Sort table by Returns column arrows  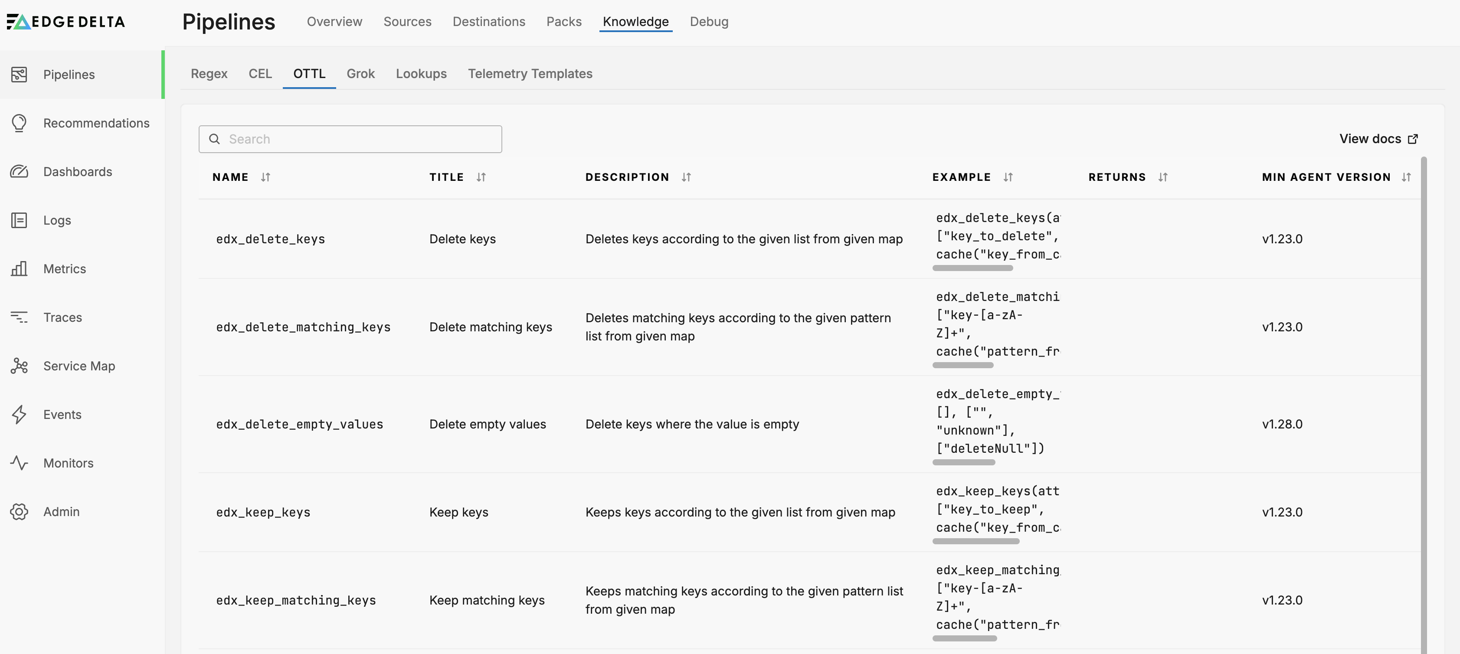[1163, 177]
